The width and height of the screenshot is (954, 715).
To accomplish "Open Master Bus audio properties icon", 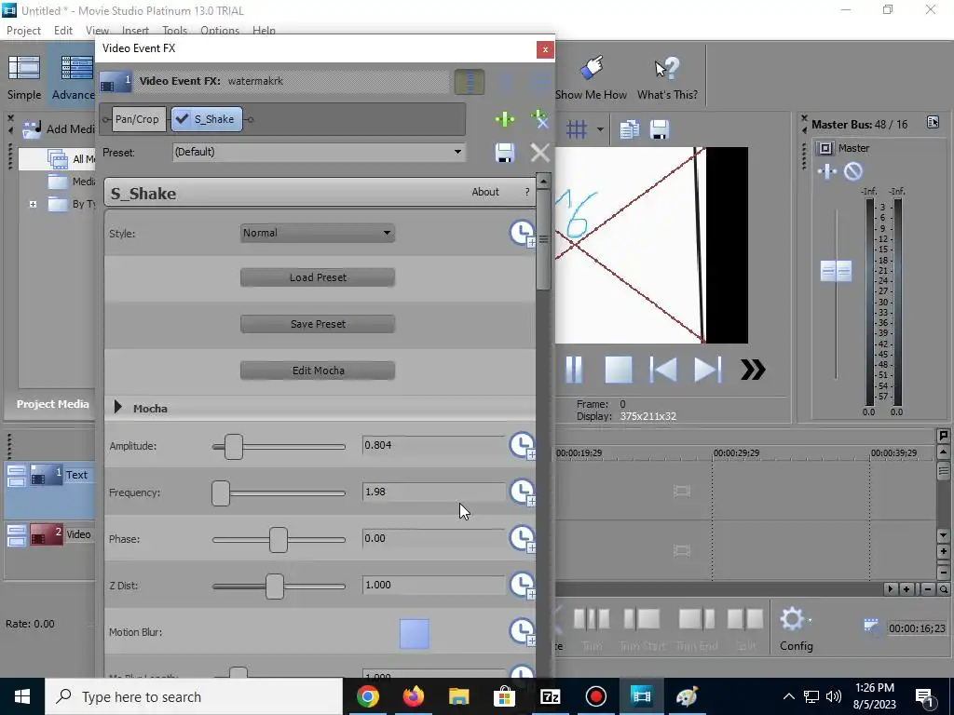I will tap(933, 122).
